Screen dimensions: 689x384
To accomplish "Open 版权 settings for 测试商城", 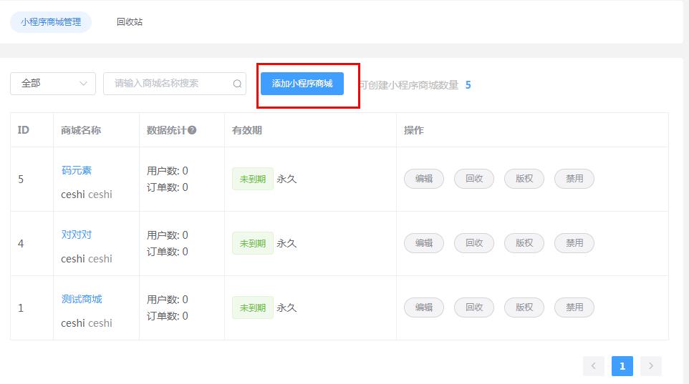I will click(x=524, y=307).
